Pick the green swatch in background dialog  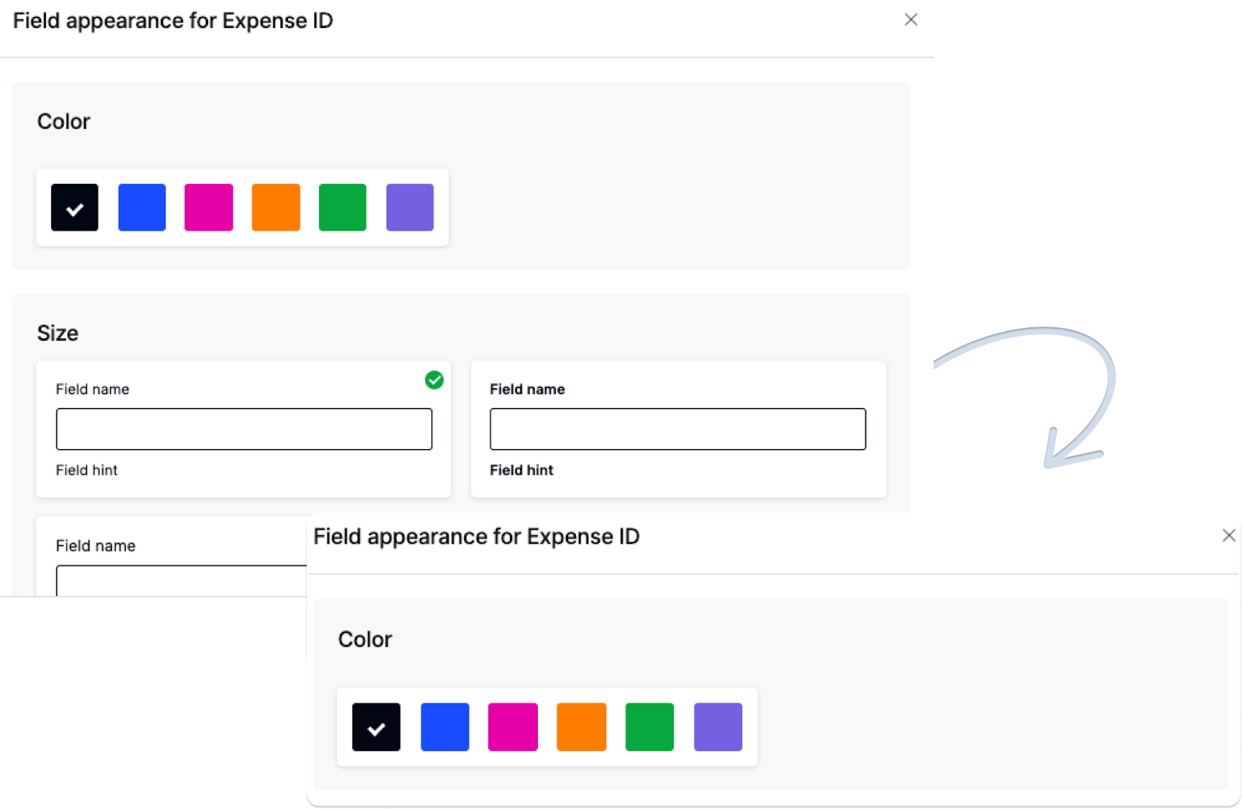[x=342, y=207]
